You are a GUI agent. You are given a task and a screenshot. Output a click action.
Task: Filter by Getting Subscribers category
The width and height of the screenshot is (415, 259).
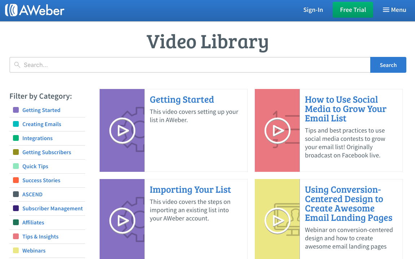tap(47, 152)
